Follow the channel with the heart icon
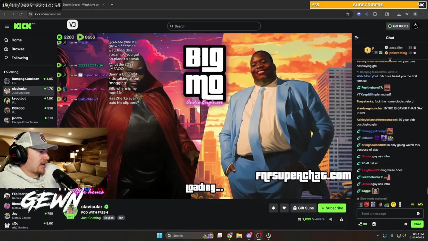The image size is (428, 241). pos(284,208)
